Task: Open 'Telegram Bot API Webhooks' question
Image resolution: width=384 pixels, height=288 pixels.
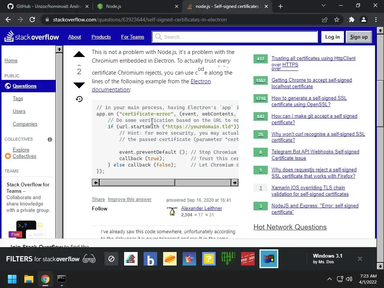Action: (315, 155)
